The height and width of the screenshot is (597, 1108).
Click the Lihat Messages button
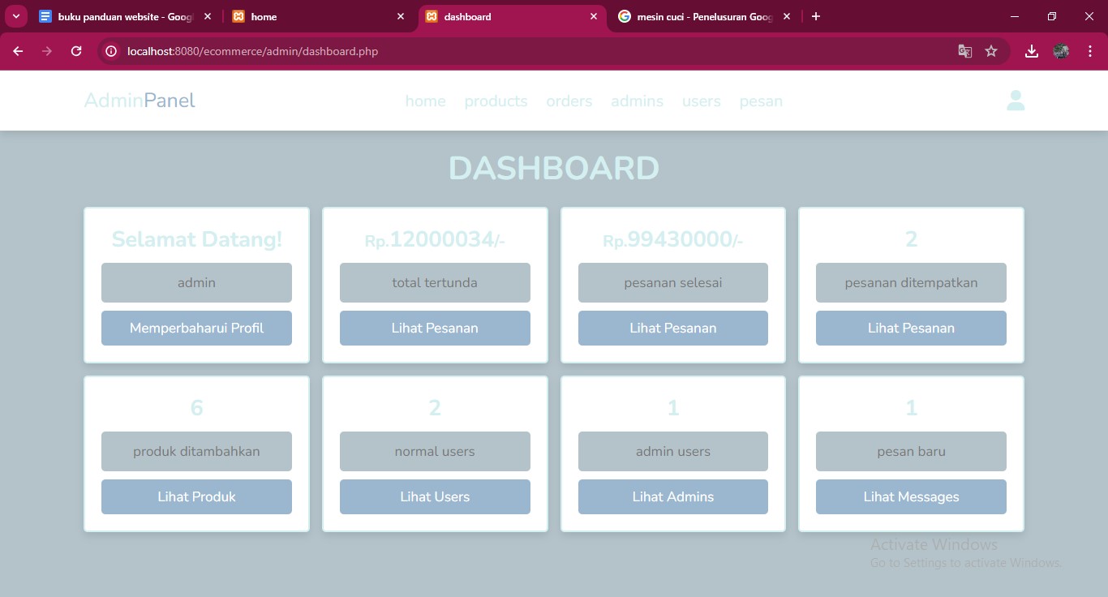click(x=911, y=496)
